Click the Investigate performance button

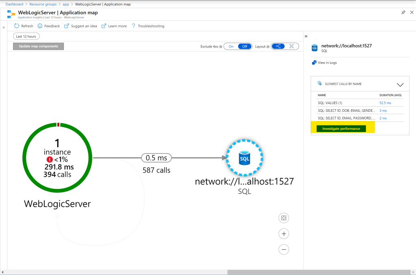tap(341, 128)
